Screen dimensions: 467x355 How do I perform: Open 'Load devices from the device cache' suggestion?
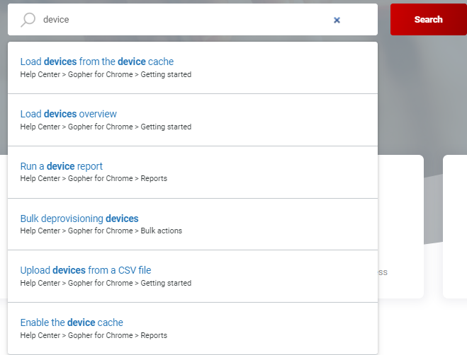point(96,62)
